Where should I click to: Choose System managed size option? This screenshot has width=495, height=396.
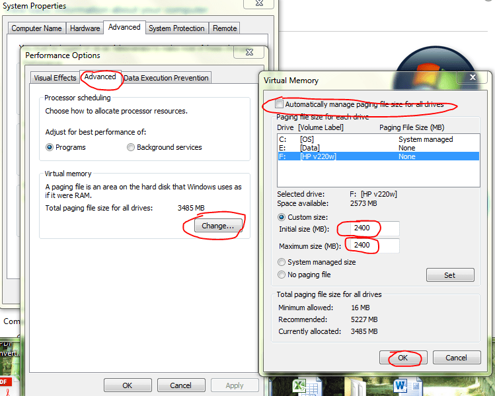(x=282, y=262)
